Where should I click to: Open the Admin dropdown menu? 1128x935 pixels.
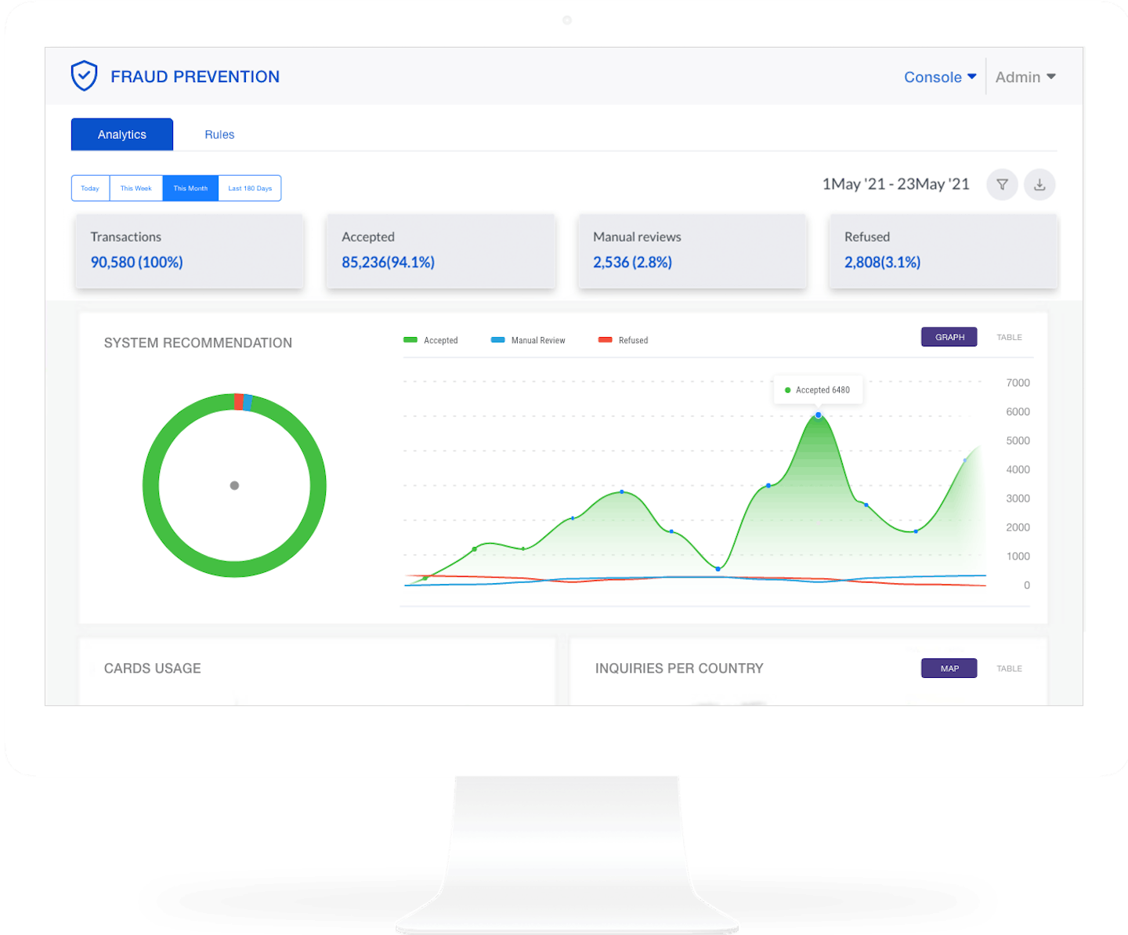[x=1025, y=77]
